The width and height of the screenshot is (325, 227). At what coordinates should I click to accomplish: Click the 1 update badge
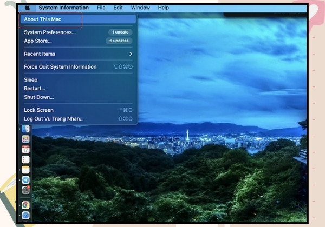120,32
